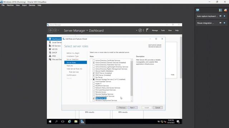
Task: Check Active Directory Lightweight Directory Services
Action: (x=94, y=67)
